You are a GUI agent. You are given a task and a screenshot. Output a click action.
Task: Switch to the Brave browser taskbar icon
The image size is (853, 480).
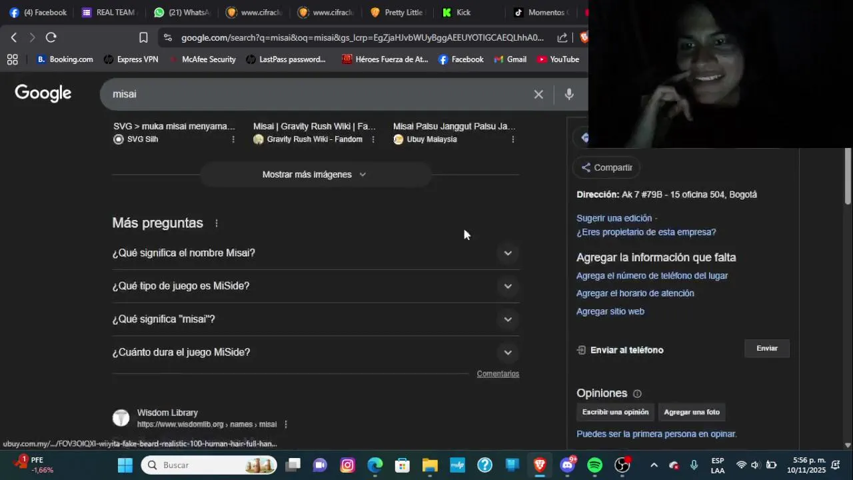[x=540, y=465]
